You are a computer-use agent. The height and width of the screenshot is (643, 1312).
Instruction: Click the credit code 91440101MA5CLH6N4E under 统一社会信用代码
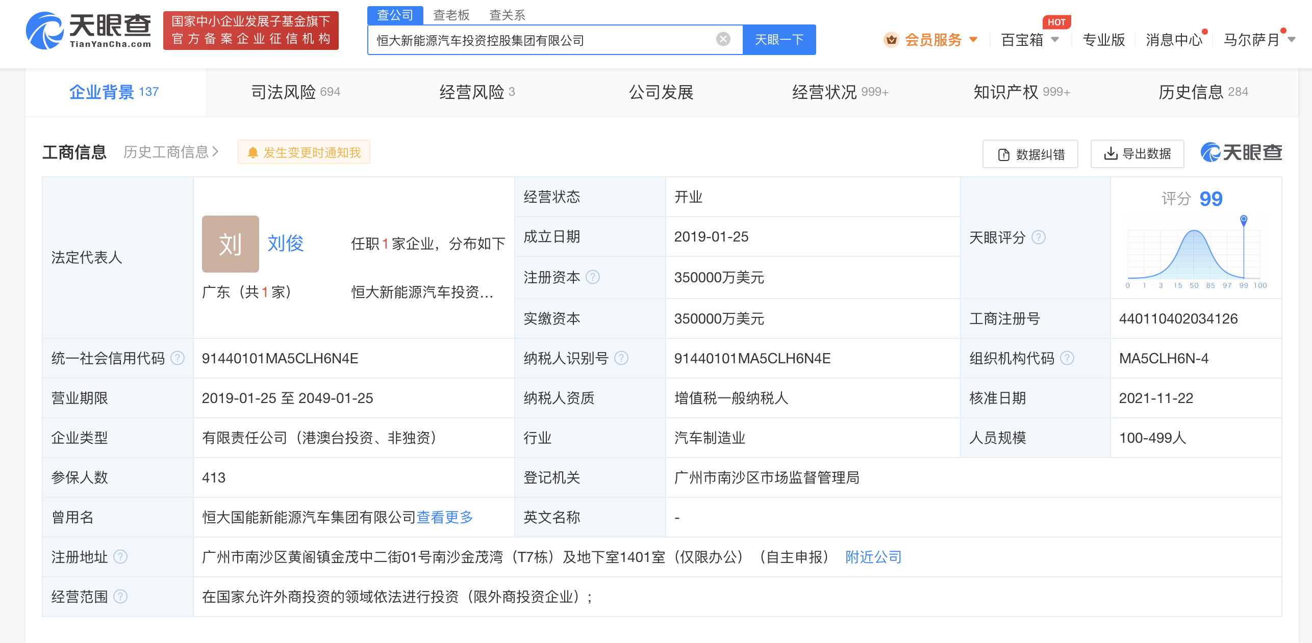coord(280,358)
